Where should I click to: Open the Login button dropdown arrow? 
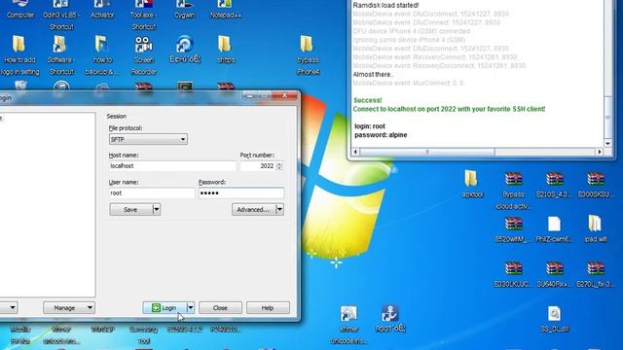click(x=191, y=307)
